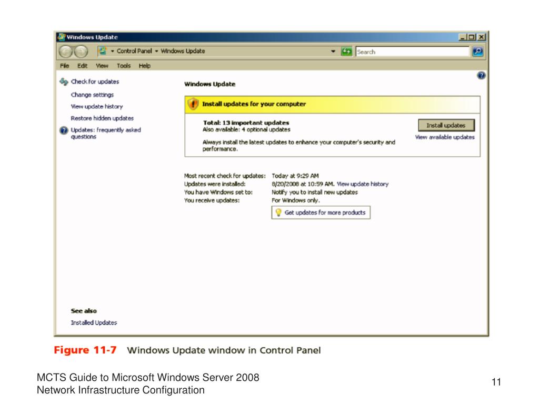Open Updates: frequently asked questions link
Viewport: 539px width, 404px height.
(x=105, y=133)
